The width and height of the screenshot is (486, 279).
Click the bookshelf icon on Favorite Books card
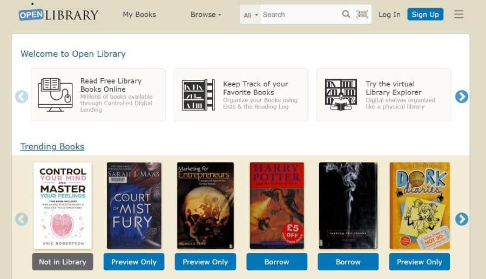(x=198, y=95)
